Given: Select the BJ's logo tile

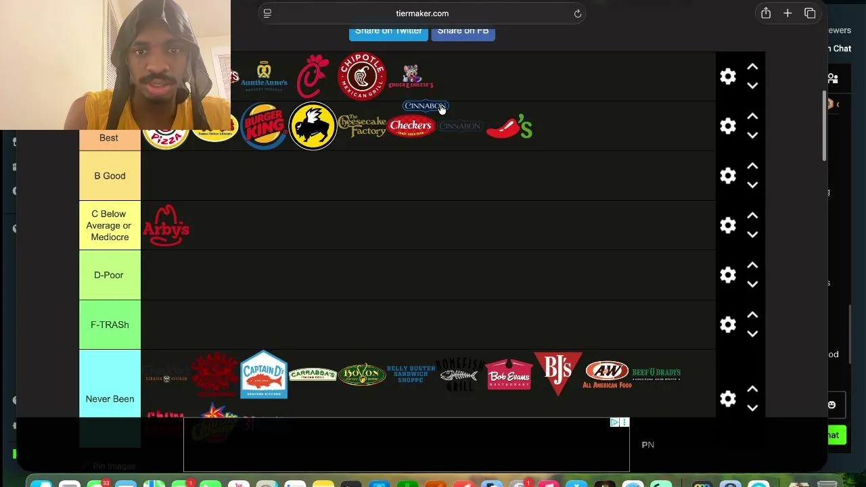Looking at the screenshot, I should [558, 374].
